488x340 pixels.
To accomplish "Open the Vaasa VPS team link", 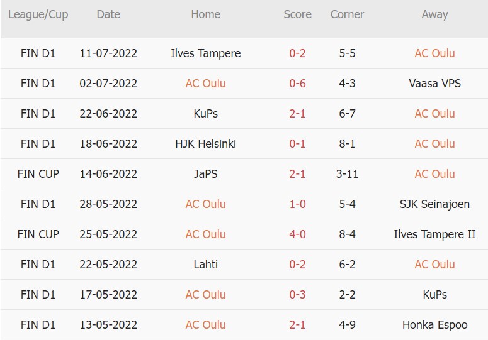I will (x=434, y=84).
